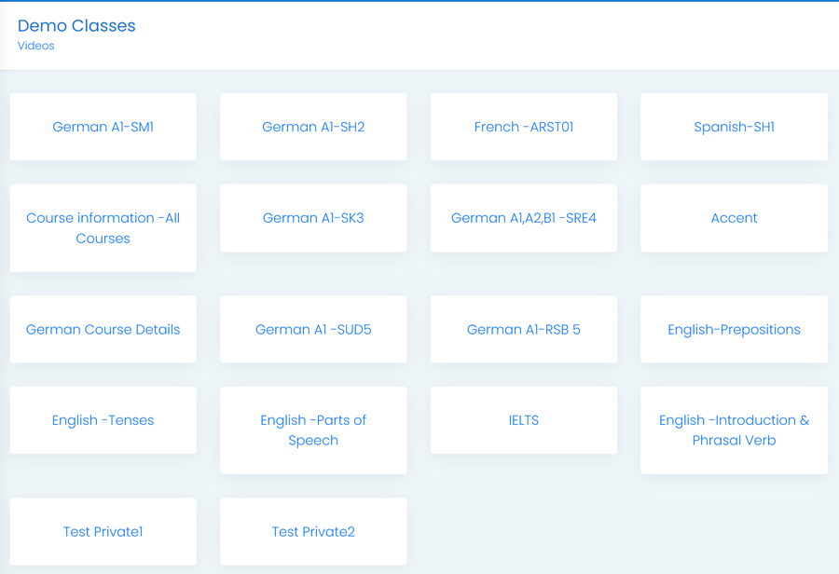Open Course information -All Courses
This screenshot has width=839, height=574.
103,228
